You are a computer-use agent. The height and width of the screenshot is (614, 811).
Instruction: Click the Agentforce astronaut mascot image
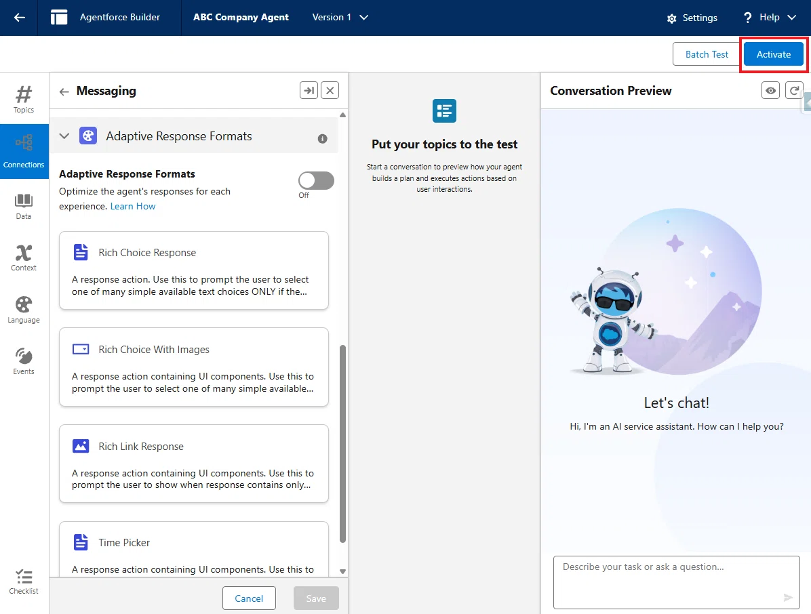pos(613,321)
